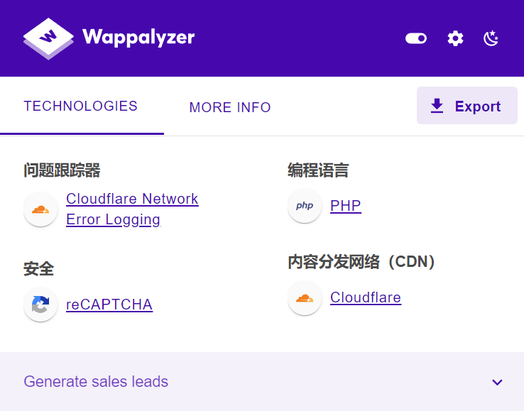Image resolution: width=524 pixels, height=411 pixels.
Task: Switch to the MORE INFO tab
Action: pos(230,107)
